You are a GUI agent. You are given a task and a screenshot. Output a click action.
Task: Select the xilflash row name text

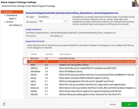[34, 68]
